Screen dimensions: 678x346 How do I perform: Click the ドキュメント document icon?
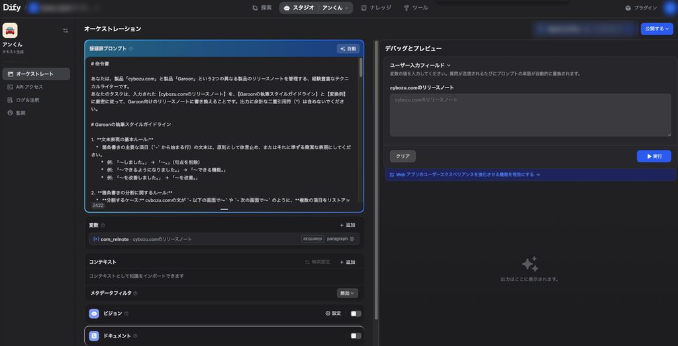click(x=94, y=336)
